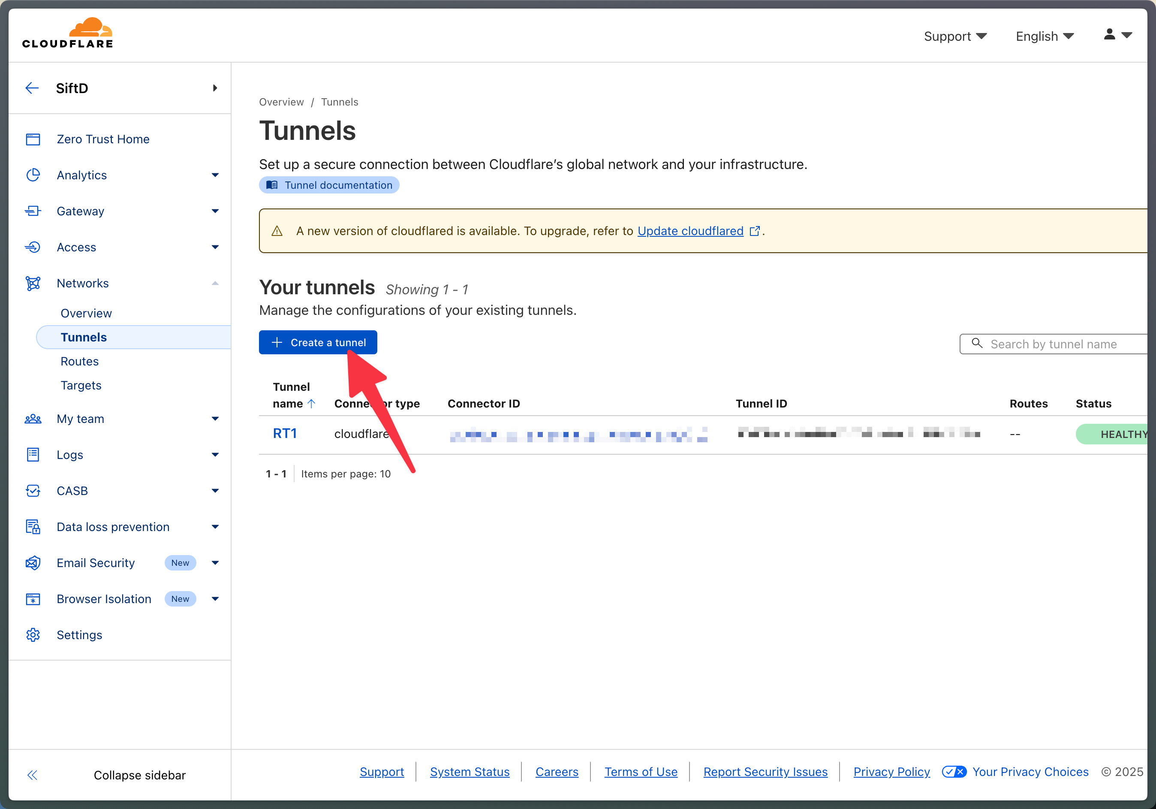The height and width of the screenshot is (809, 1156).
Task: Click the search by tunnel name field
Action: pyautogui.click(x=1057, y=344)
